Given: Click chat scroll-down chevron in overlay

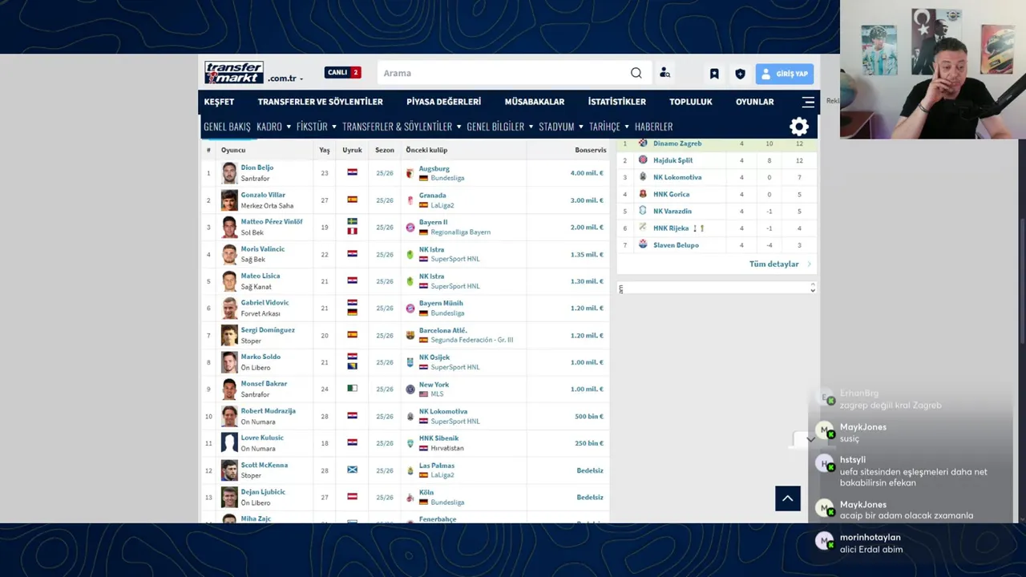Looking at the screenshot, I should (810, 438).
